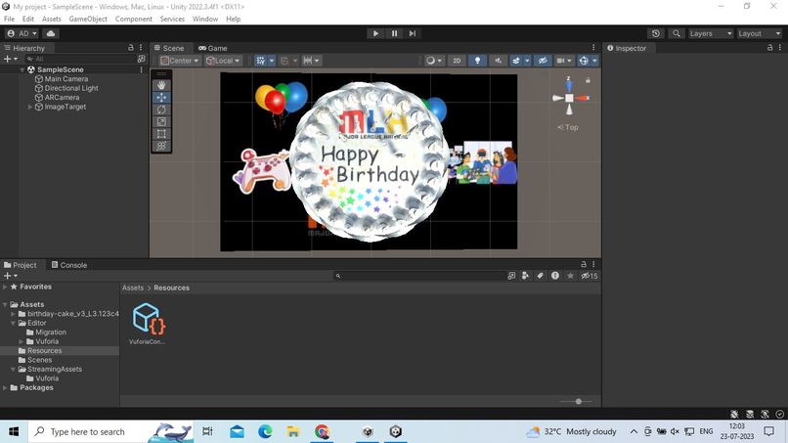Image resolution: width=788 pixels, height=443 pixels.
Task: Open draw mode shading dropdown
Action: click(433, 61)
